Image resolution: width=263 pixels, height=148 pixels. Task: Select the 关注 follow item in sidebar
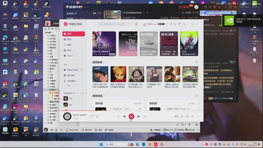click(x=73, y=56)
